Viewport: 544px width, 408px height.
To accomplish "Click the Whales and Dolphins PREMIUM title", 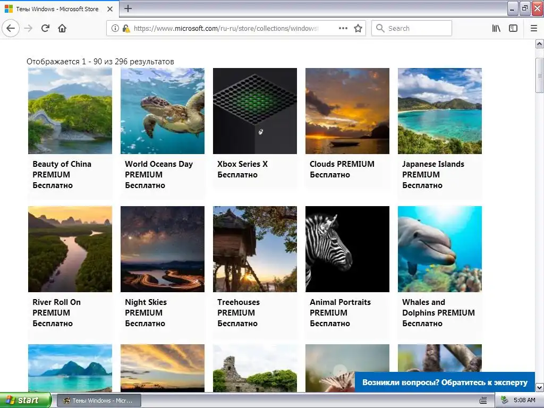I will click(438, 308).
